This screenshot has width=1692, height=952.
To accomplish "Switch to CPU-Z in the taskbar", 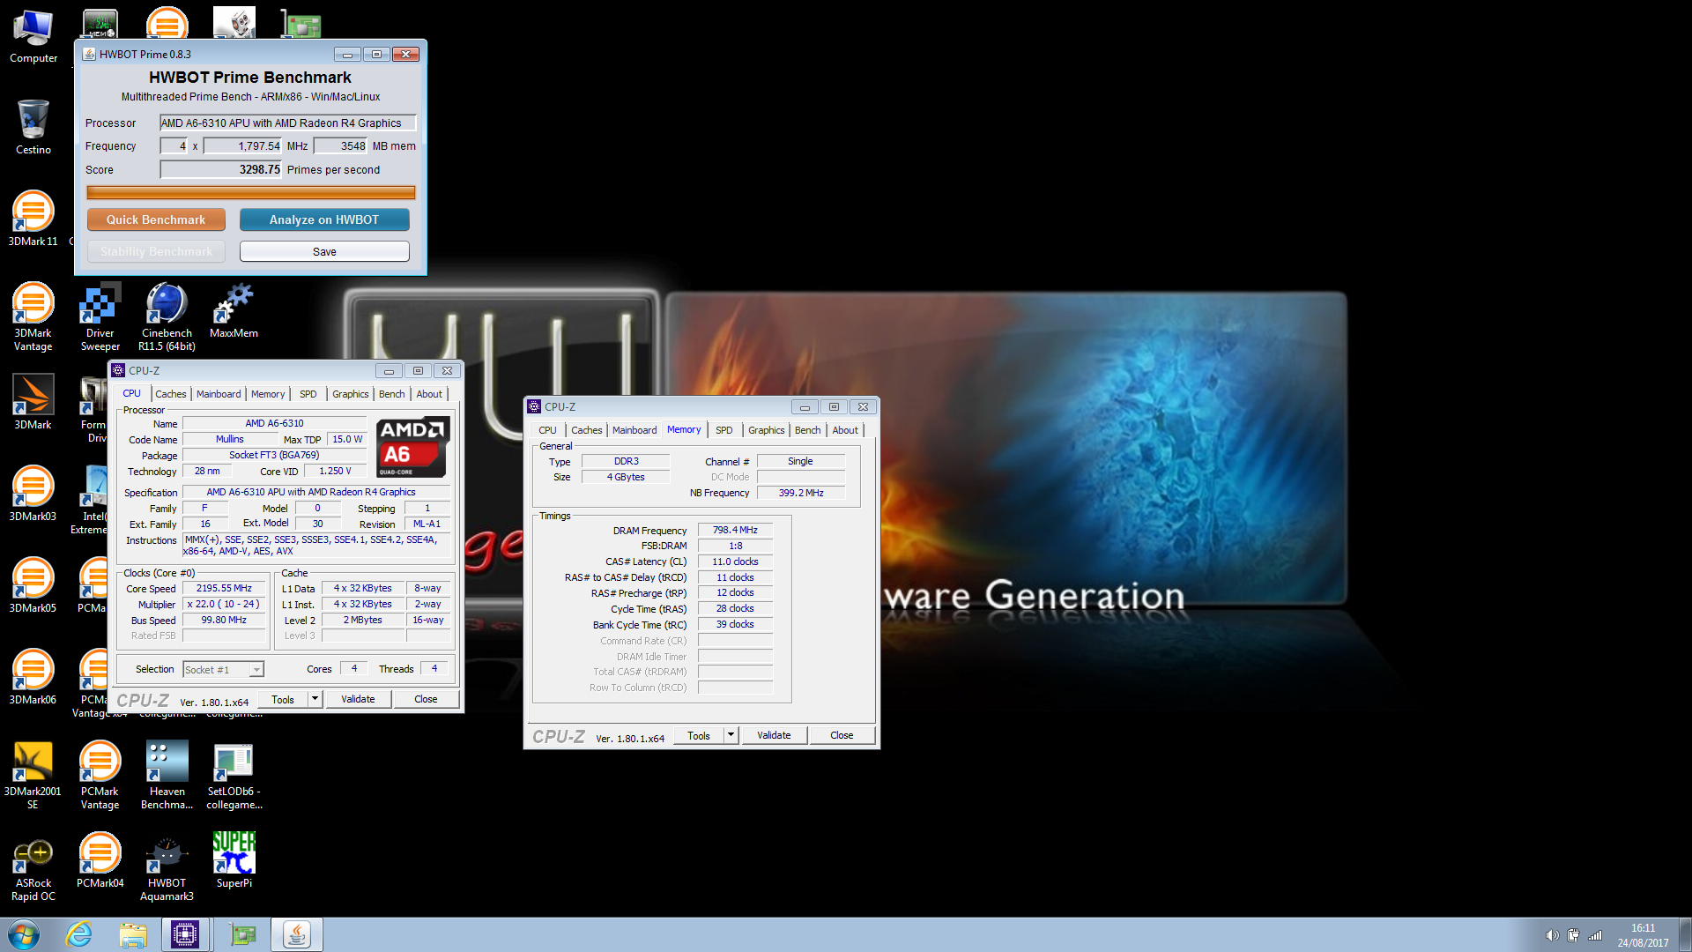I will coord(185,934).
